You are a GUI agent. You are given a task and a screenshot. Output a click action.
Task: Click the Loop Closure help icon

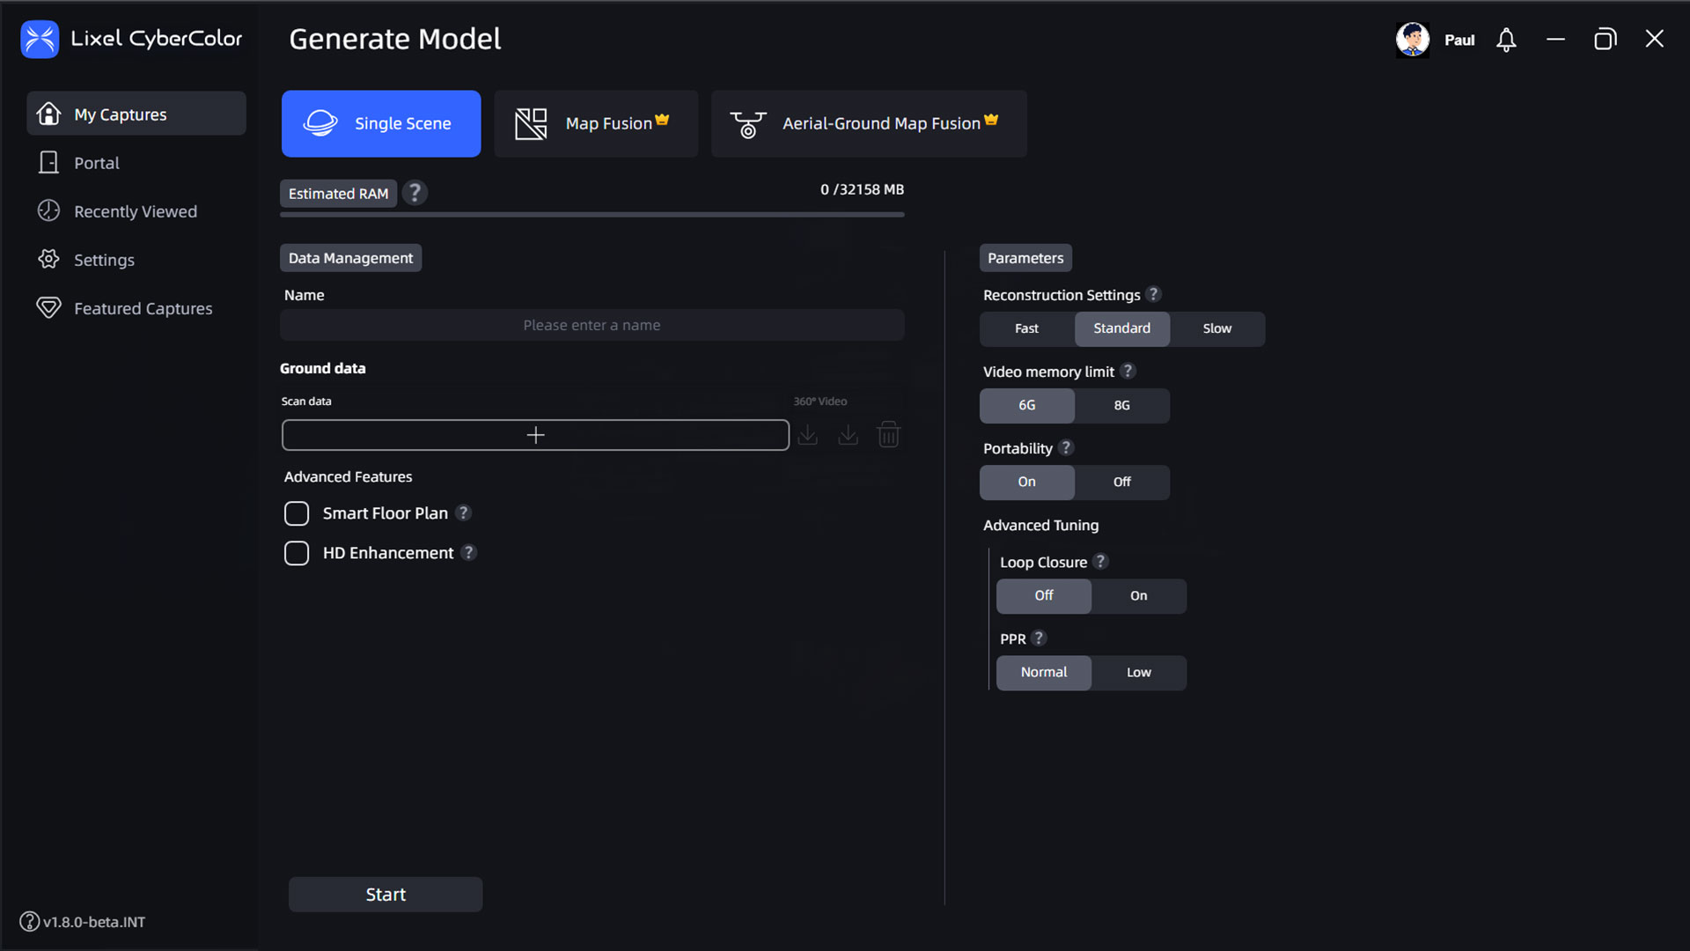tap(1100, 561)
